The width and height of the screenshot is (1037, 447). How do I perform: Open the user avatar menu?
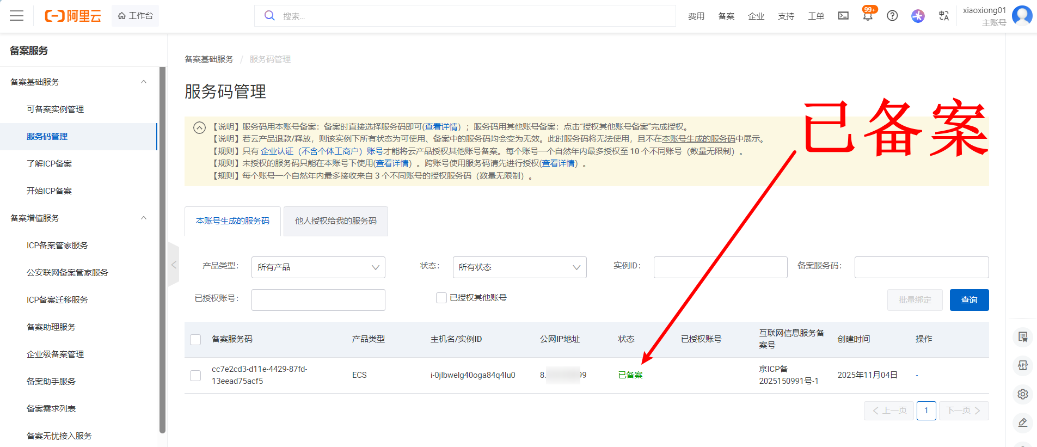point(1022,15)
